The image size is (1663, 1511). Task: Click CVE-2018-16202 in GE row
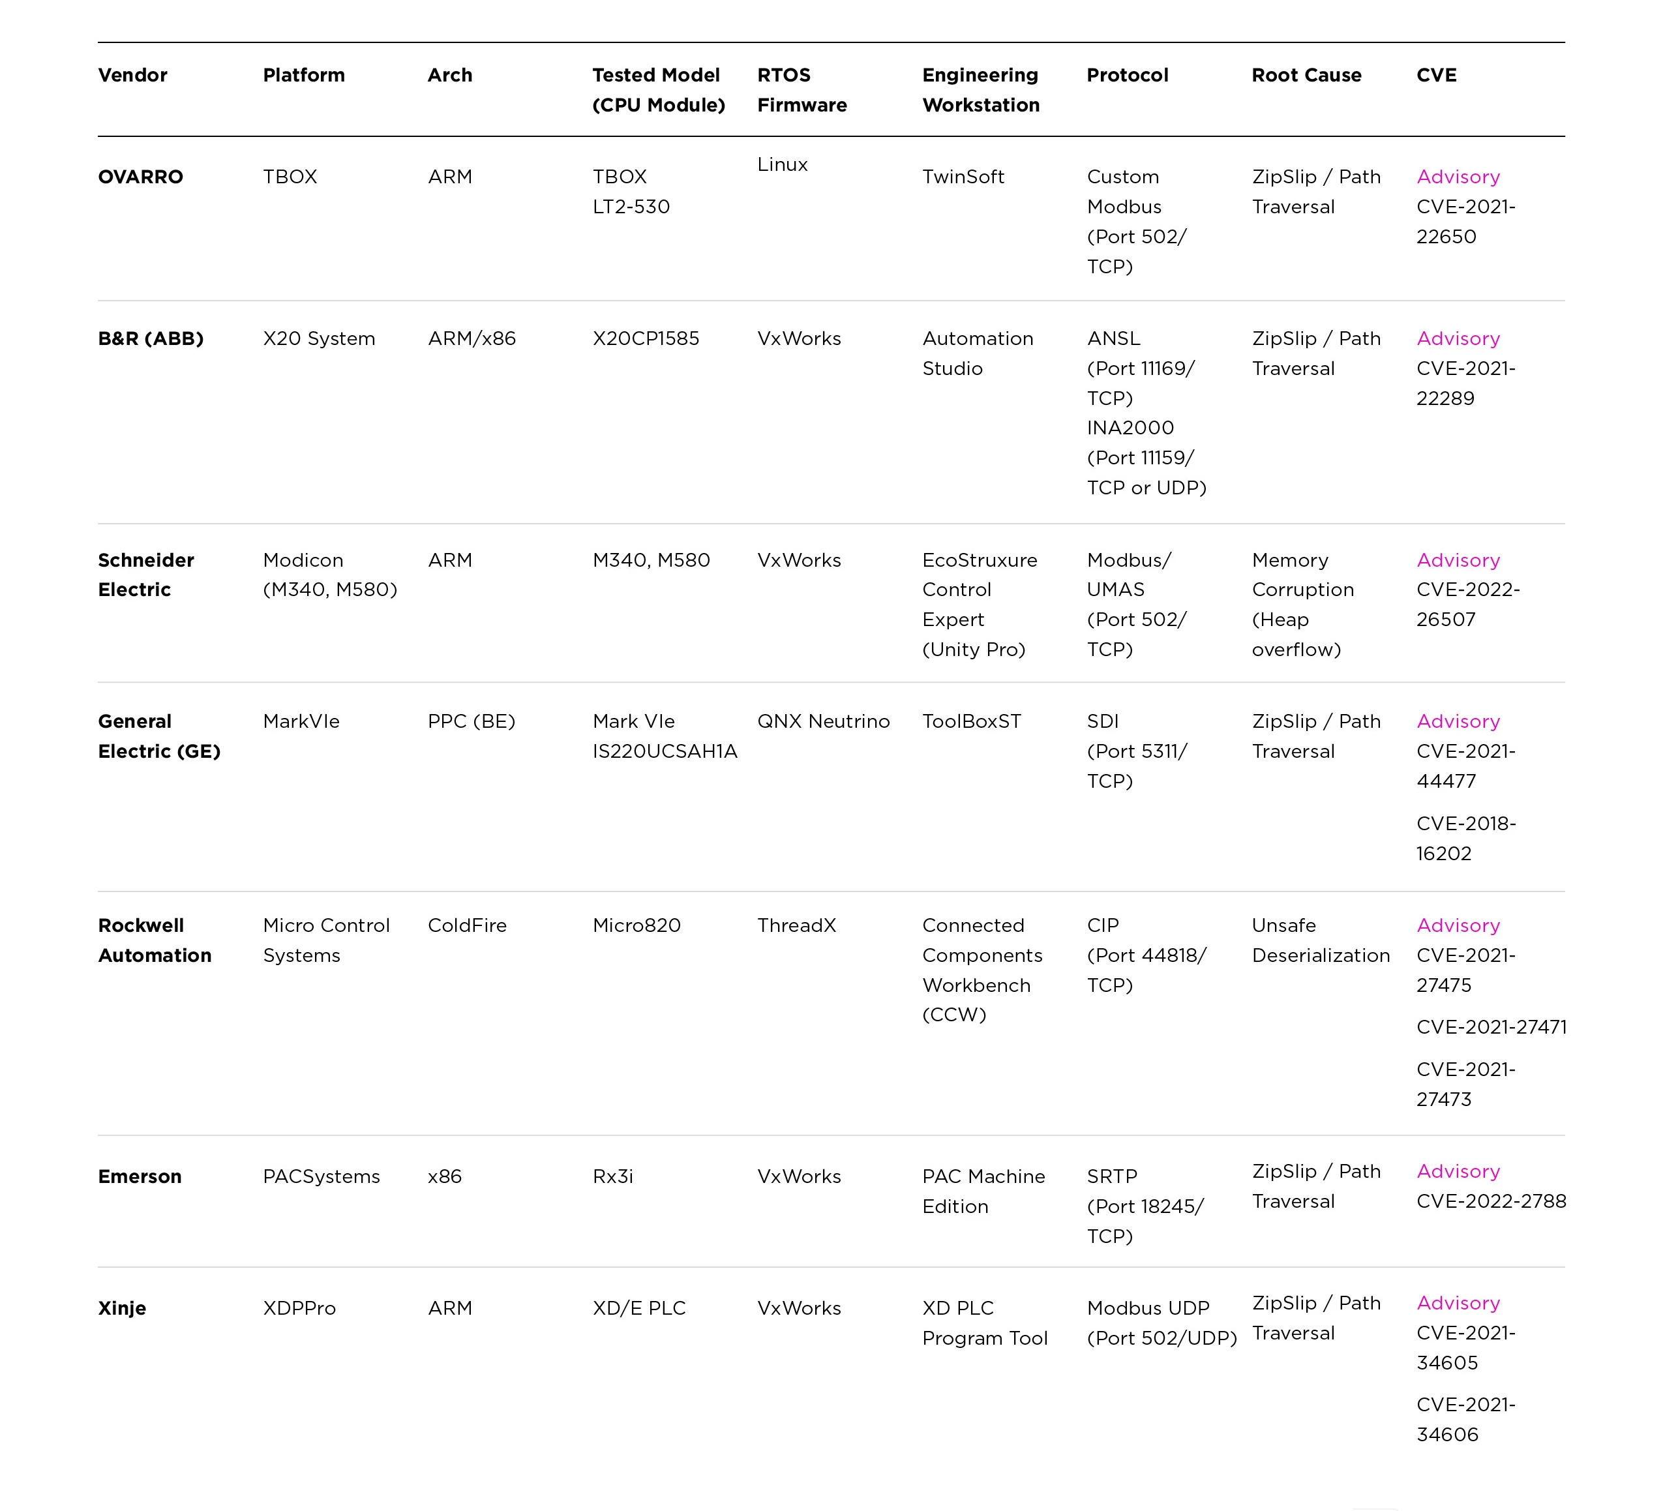point(1465,838)
